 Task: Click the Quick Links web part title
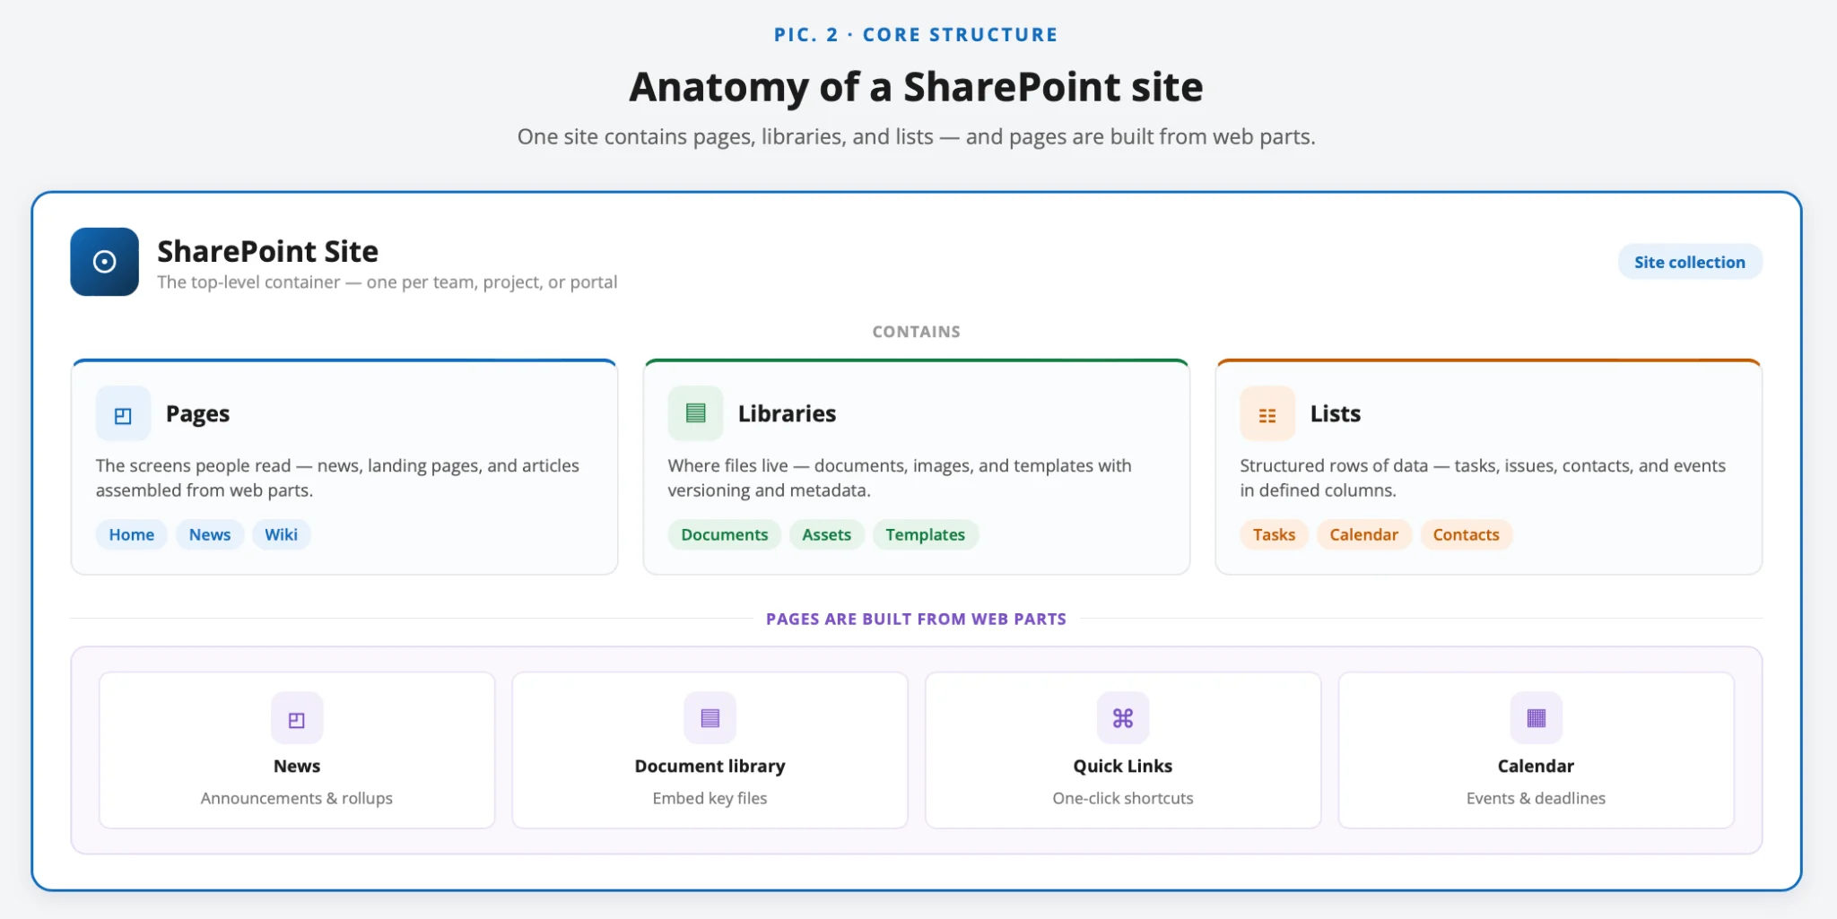1123,766
